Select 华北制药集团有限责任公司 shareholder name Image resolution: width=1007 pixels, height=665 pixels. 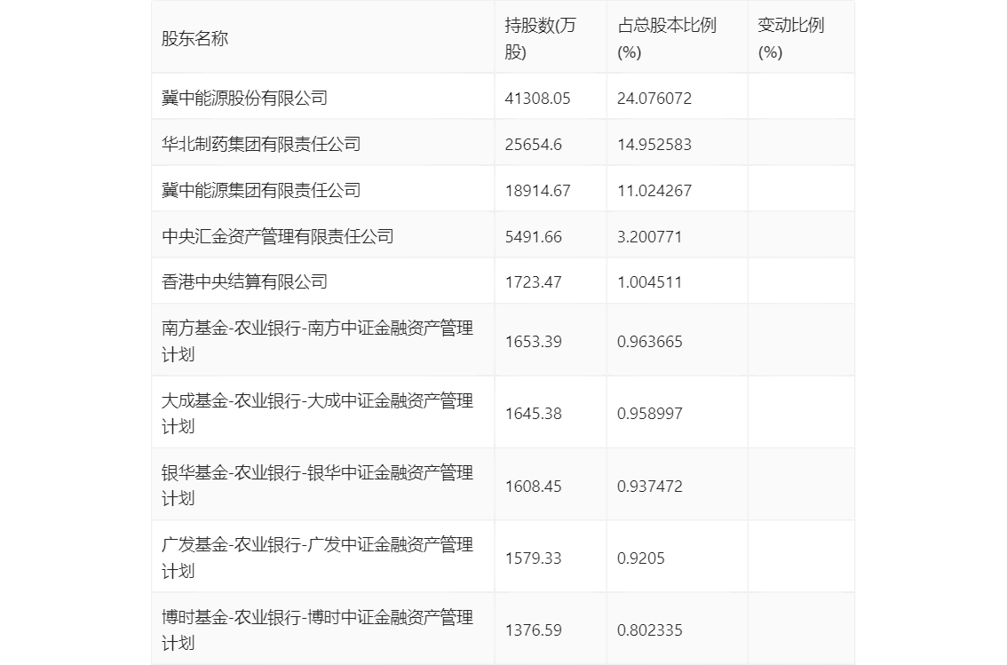tap(261, 145)
